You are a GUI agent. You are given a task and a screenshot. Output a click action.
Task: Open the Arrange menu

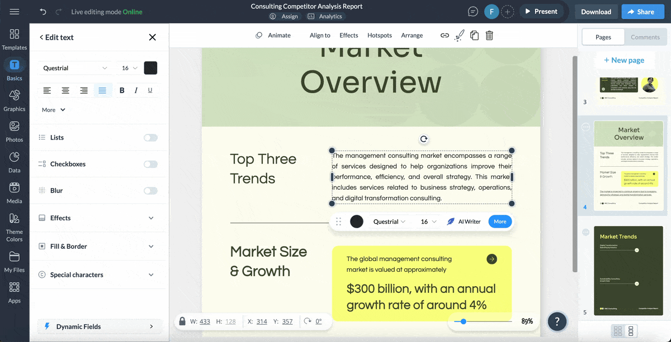pyautogui.click(x=412, y=35)
